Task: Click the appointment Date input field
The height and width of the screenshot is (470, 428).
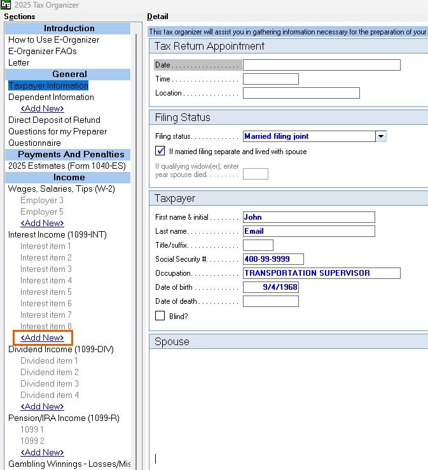Action: click(x=321, y=65)
